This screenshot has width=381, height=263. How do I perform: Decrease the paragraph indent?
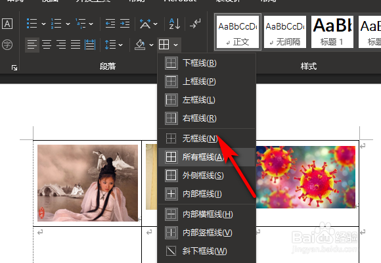110,24
